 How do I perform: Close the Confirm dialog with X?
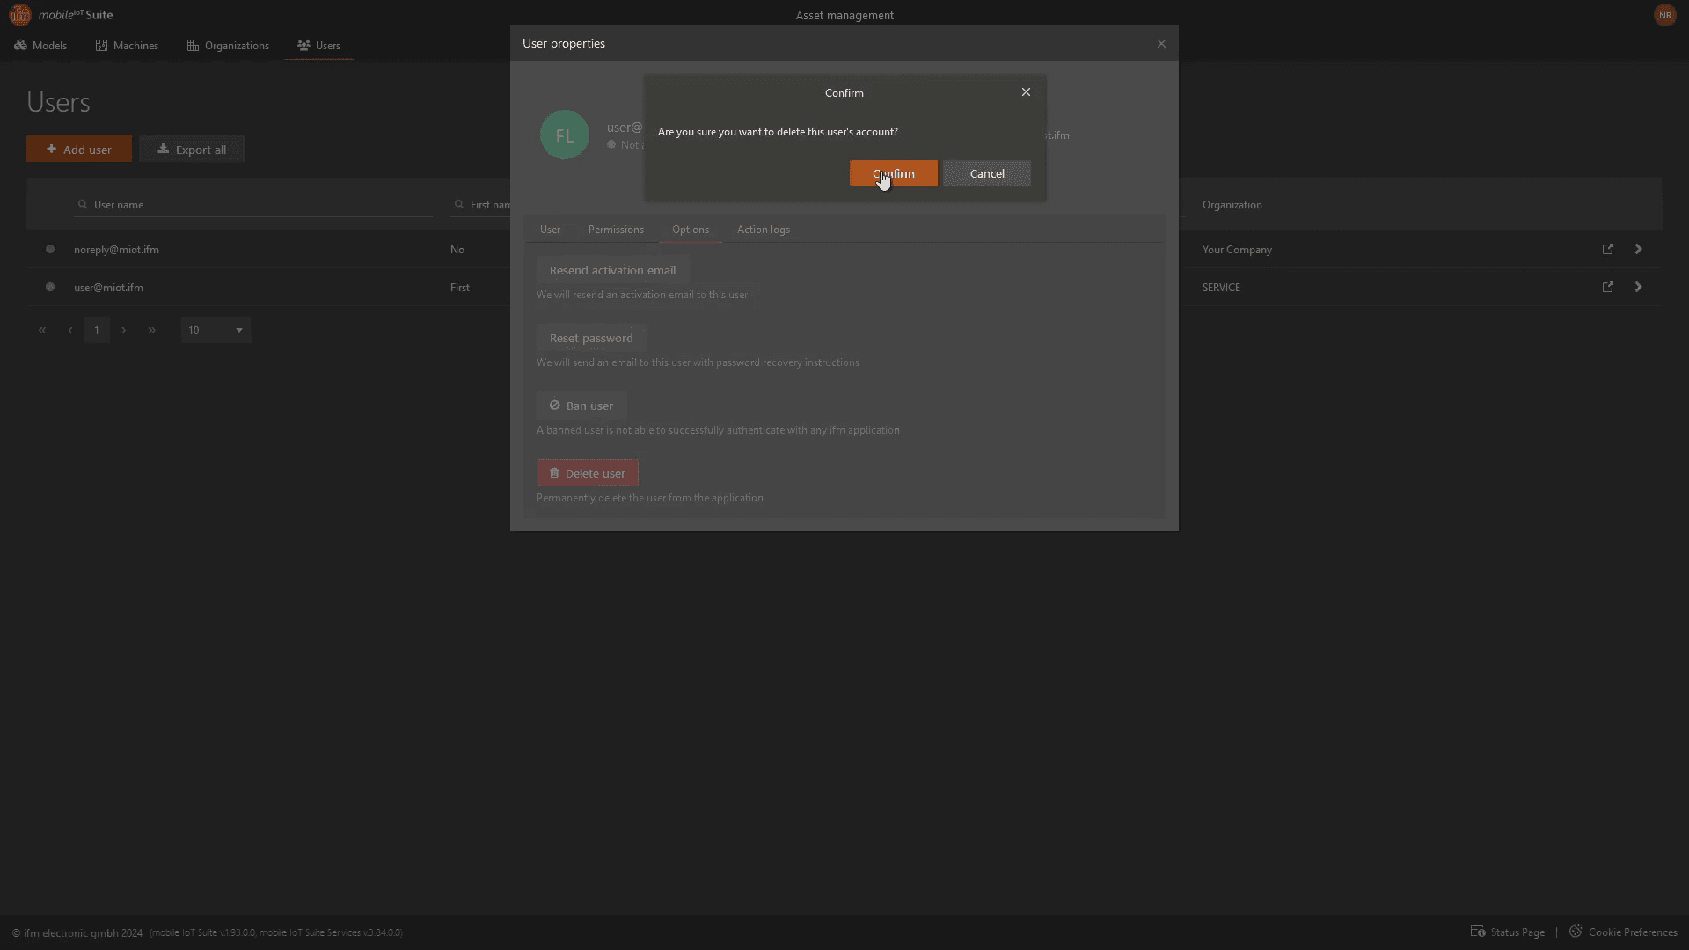pyautogui.click(x=1026, y=92)
